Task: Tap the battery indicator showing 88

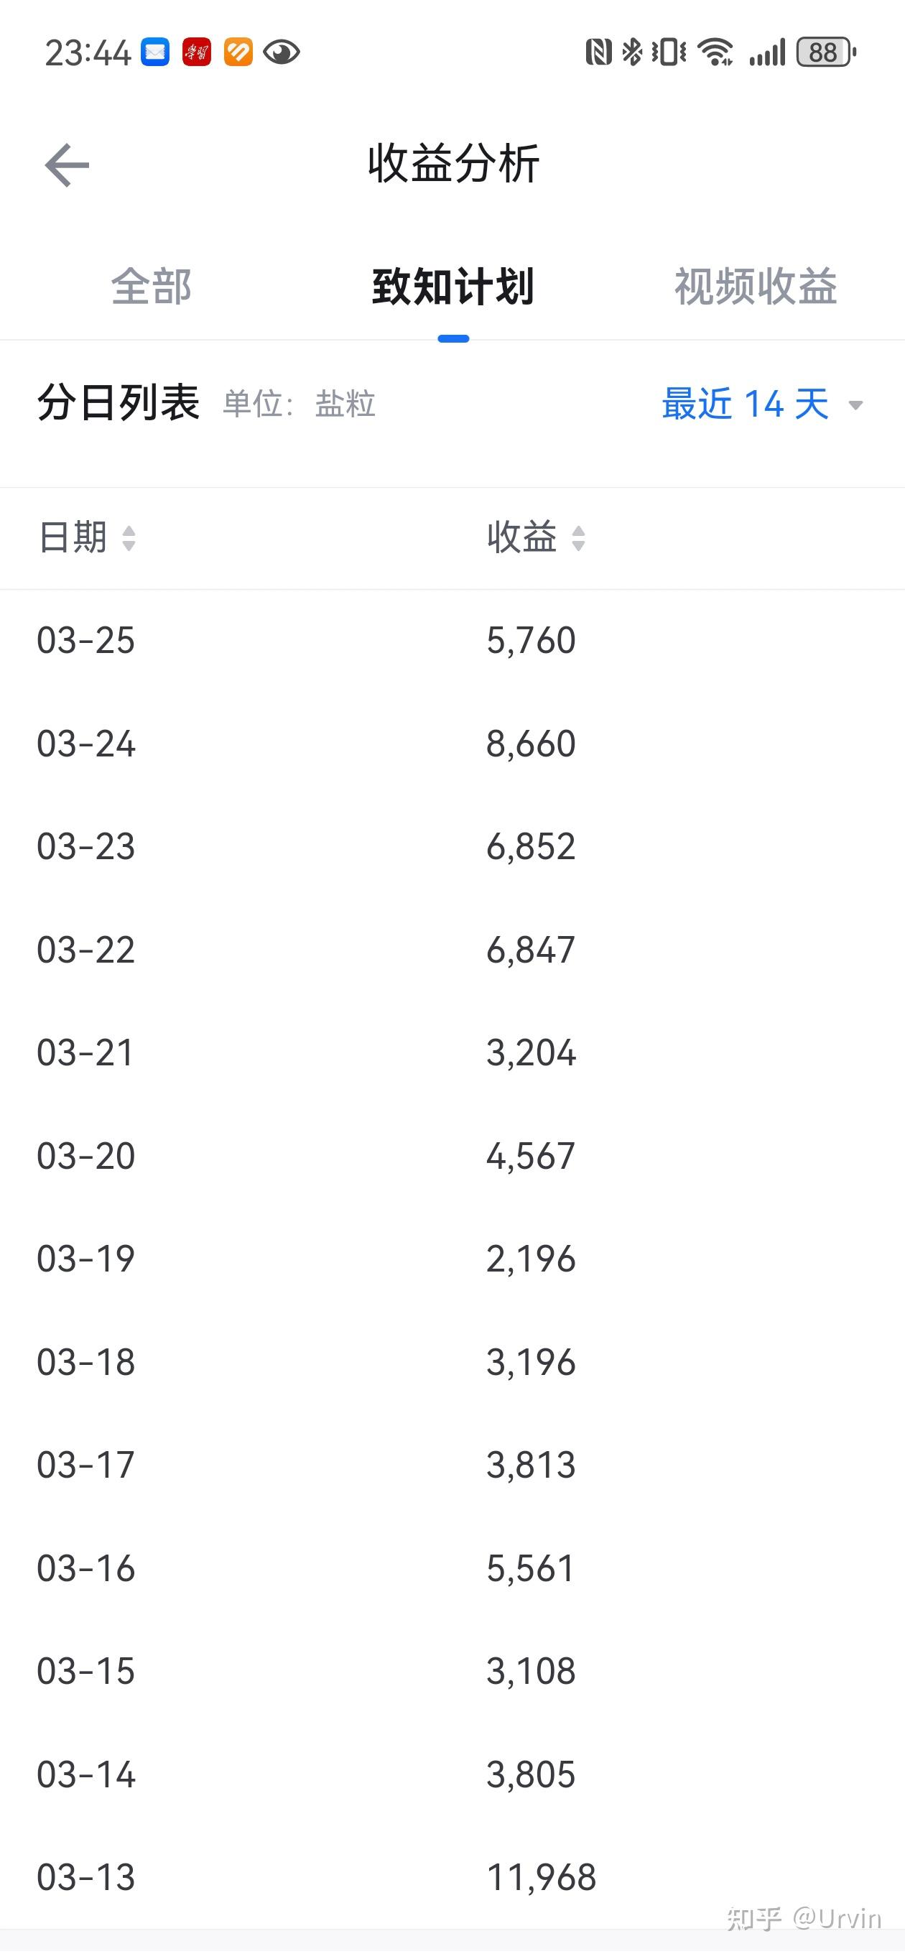Action: pos(826,52)
